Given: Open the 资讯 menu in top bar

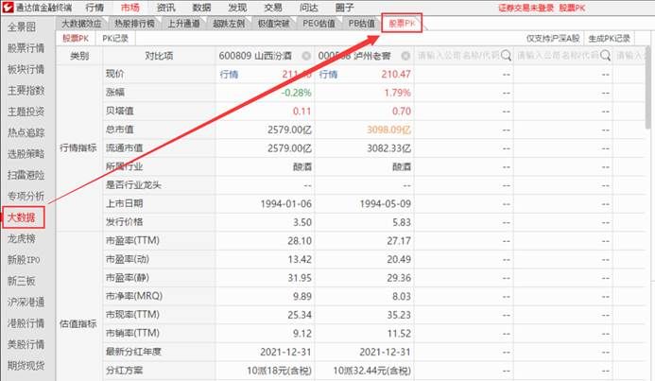Looking at the screenshot, I should click(166, 7).
